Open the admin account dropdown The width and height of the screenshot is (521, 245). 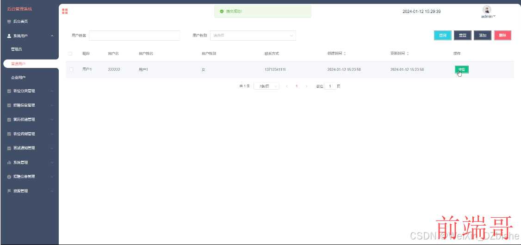tap(488, 16)
